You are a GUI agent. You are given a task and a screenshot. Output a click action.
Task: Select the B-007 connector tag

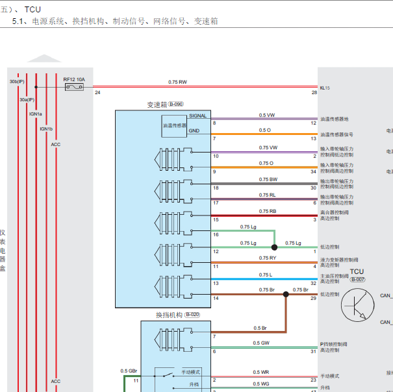[x=358, y=279]
